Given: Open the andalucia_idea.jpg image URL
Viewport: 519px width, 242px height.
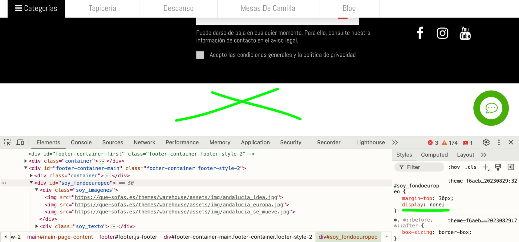Looking at the screenshot, I should (176, 198).
